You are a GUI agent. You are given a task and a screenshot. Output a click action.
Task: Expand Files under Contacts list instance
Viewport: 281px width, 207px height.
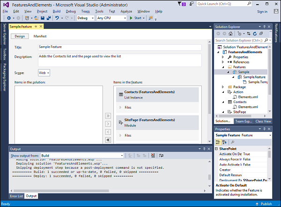click(x=120, y=108)
